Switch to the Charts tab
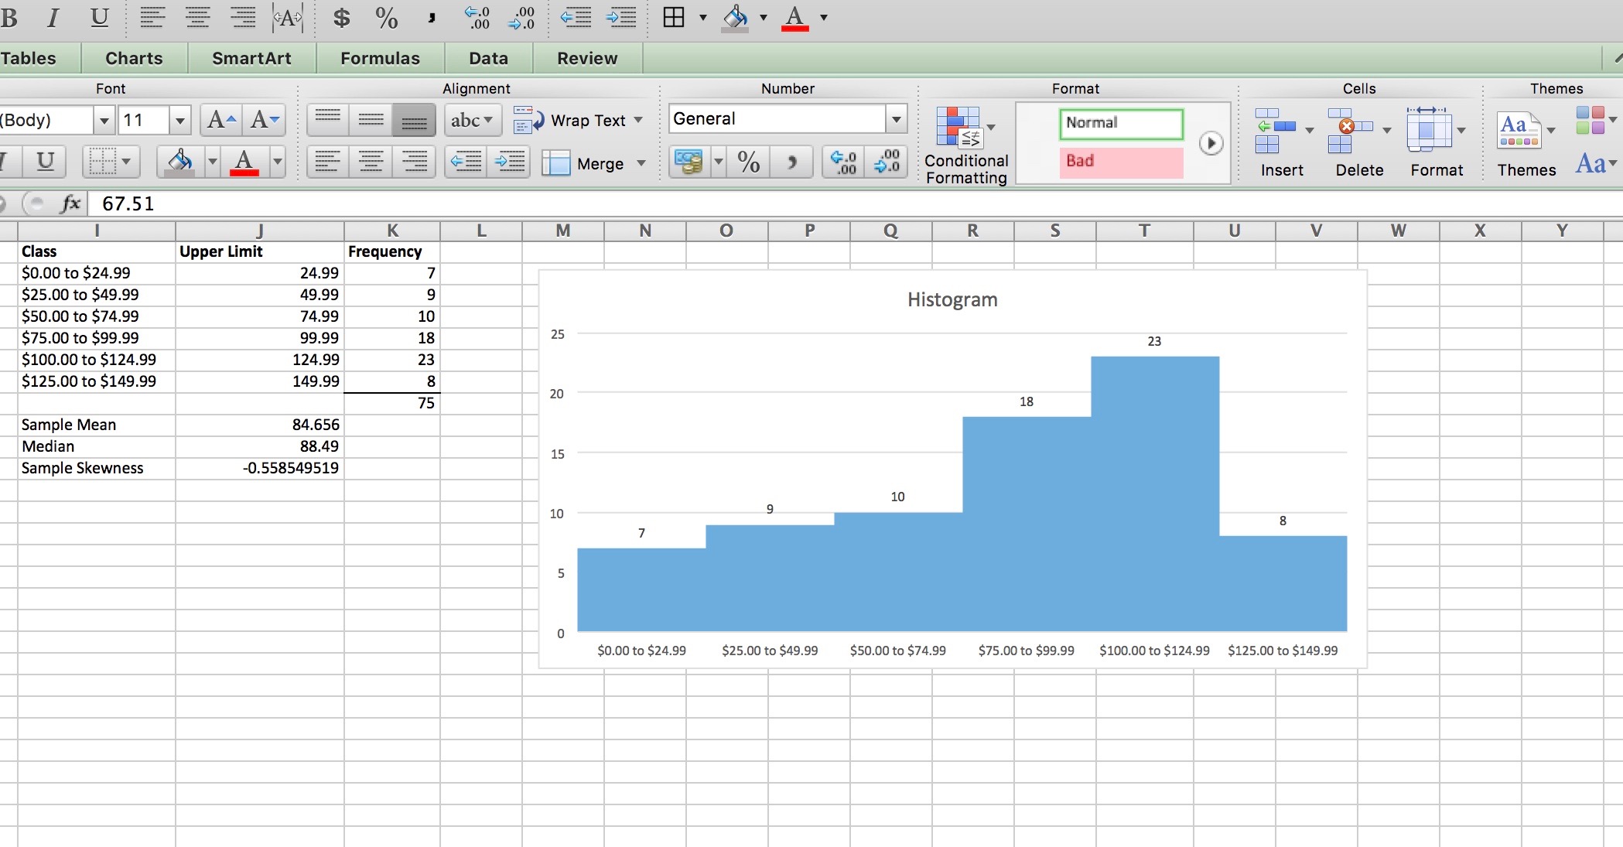 coord(134,58)
